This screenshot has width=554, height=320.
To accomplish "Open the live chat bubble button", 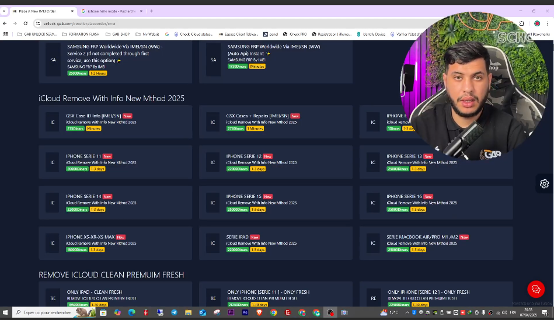I will (x=536, y=289).
